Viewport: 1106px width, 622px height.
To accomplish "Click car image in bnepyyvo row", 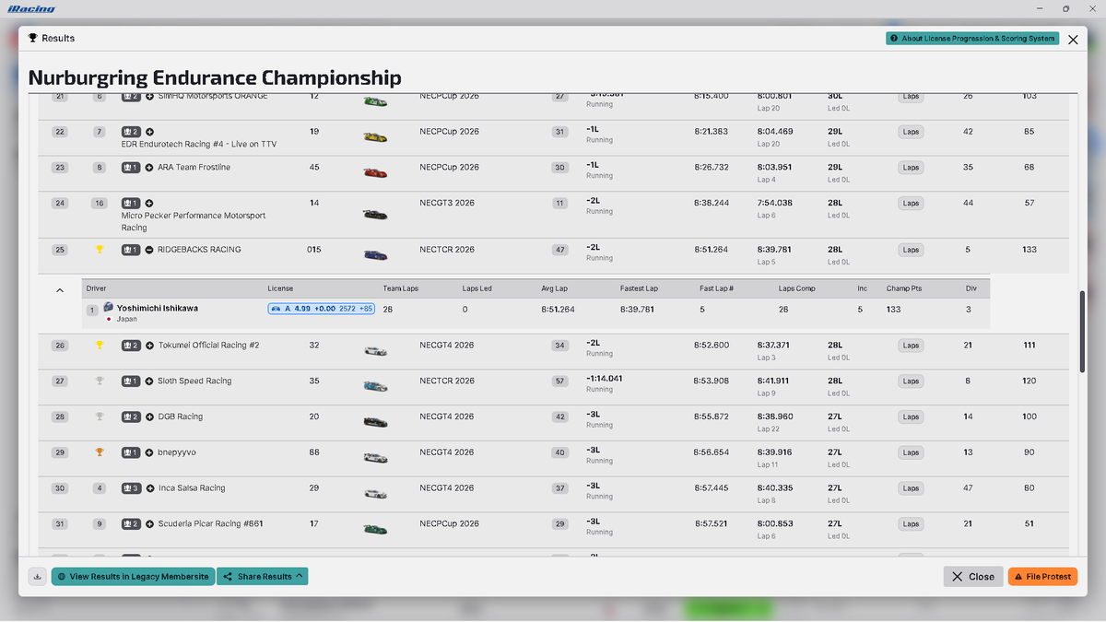I will coord(375,458).
